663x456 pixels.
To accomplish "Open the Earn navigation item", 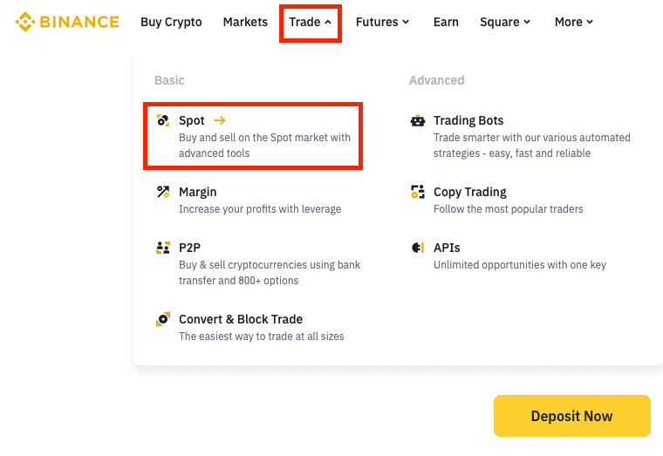I will point(446,22).
